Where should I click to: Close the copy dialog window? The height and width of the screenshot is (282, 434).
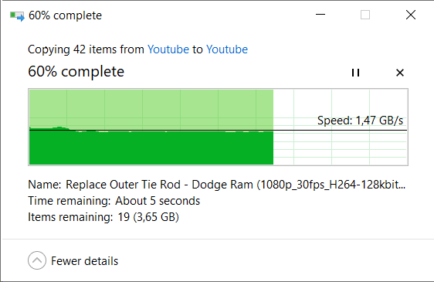pyautogui.click(x=411, y=15)
